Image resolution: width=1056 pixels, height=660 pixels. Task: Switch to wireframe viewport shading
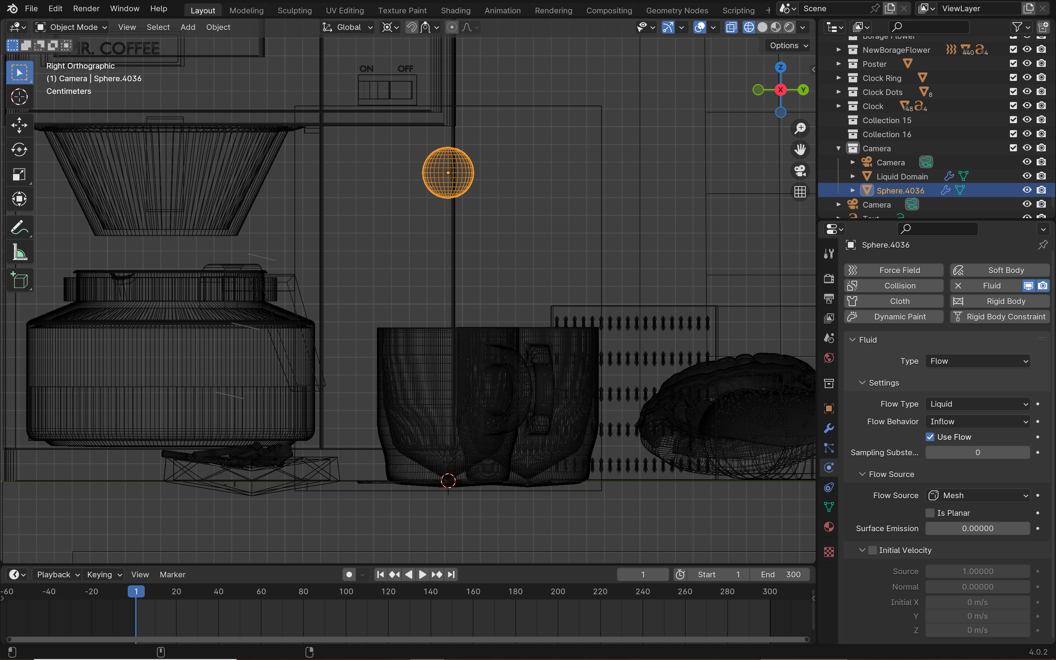point(749,27)
